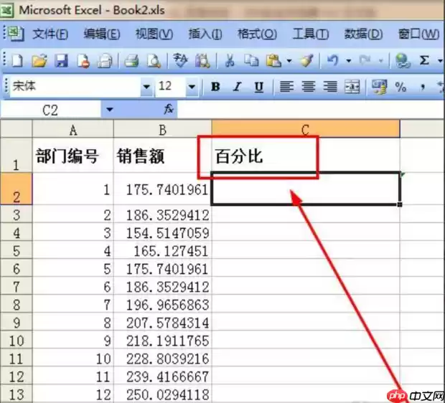
Task: Open the 格式(O) menu
Action: (257, 34)
